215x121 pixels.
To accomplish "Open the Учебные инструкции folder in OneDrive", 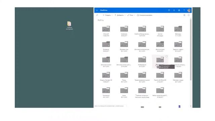I will 142,90.
